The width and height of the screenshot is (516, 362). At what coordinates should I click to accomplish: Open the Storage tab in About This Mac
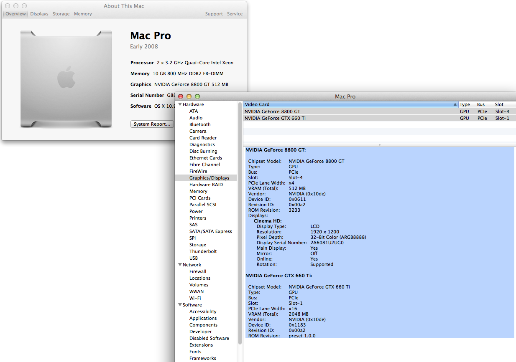[61, 14]
